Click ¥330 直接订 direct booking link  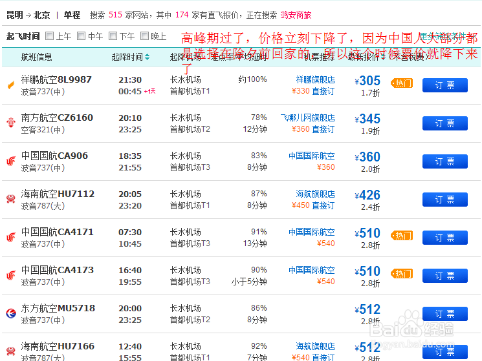tap(313, 91)
